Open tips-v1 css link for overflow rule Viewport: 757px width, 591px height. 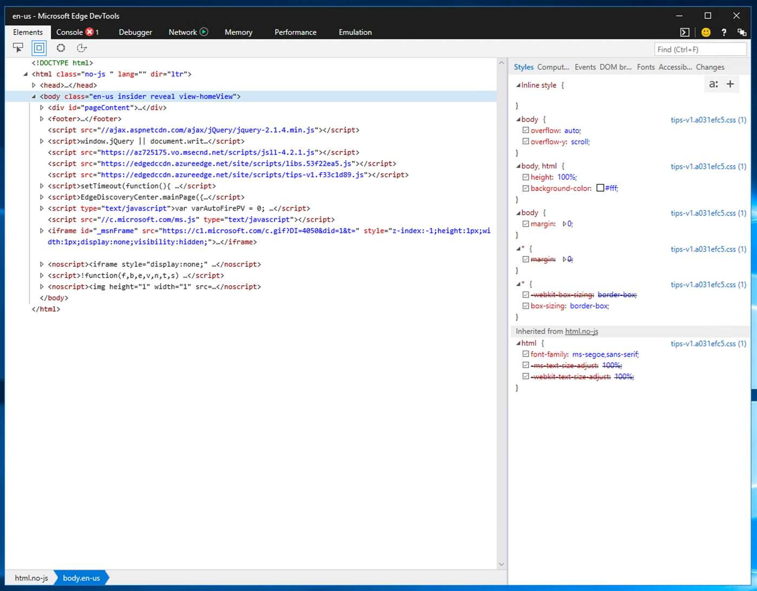pyautogui.click(x=708, y=120)
